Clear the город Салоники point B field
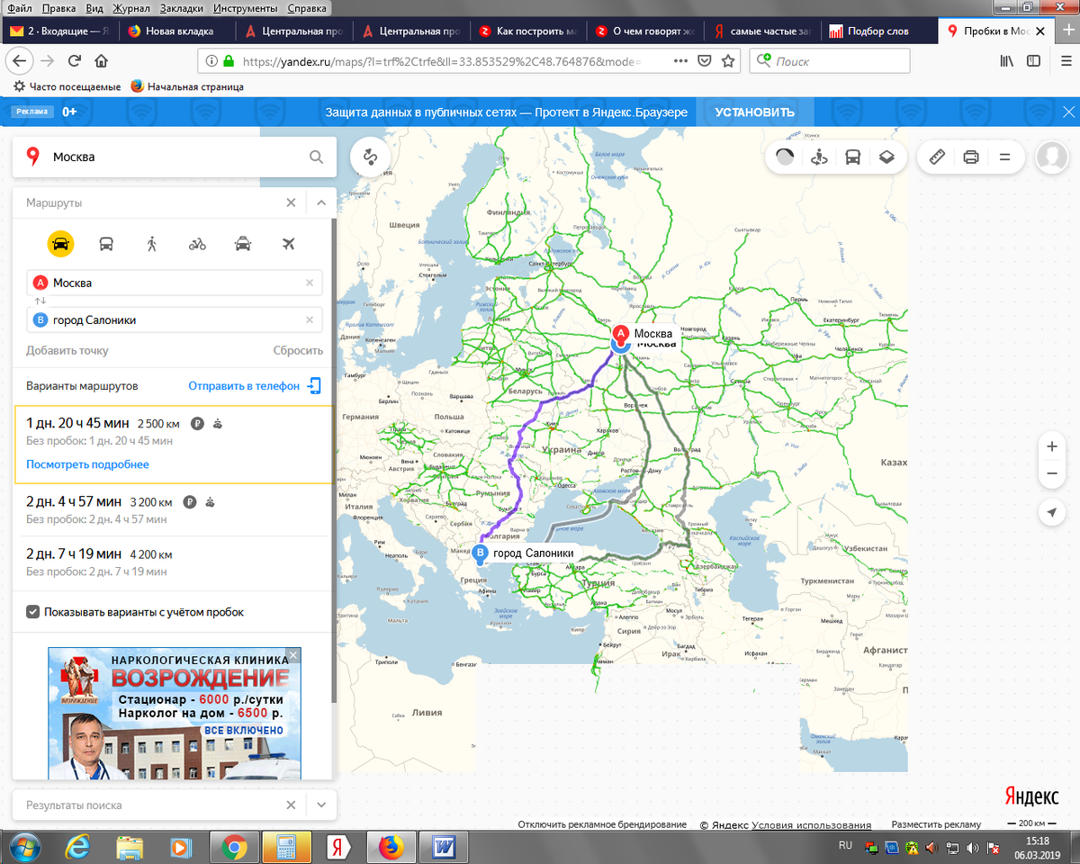Screen dimensions: 1080x864 click(x=310, y=319)
